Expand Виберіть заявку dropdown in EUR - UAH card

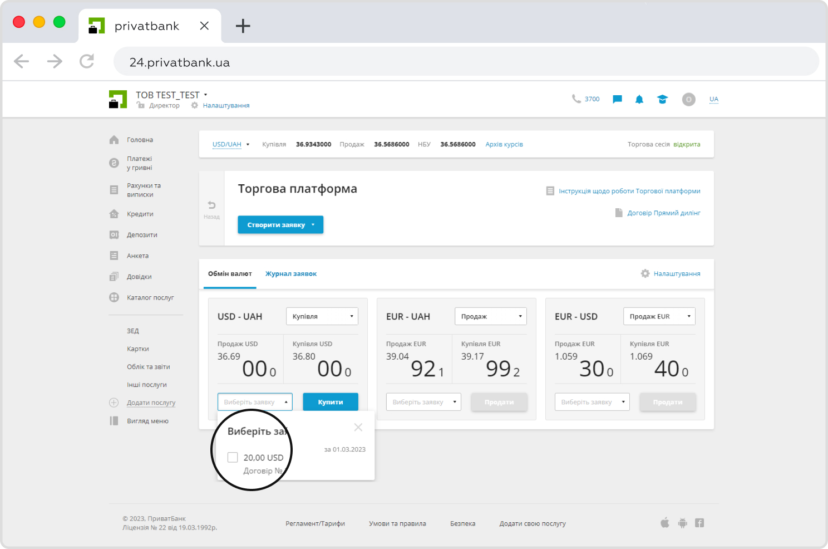point(423,402)
